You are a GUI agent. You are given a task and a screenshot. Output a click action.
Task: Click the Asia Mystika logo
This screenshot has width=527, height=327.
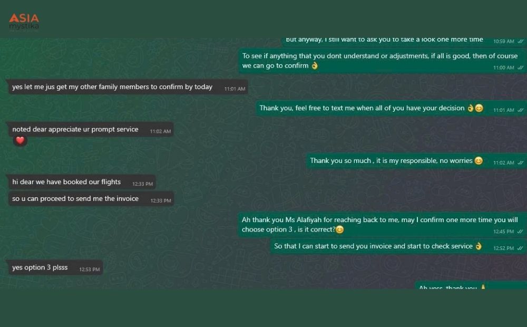click(24, 22)
